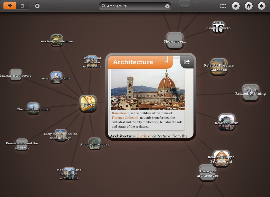Image resolution: width=270 pixels, height=197 pixels.
Task: Follow the Brunelleschi link in caption
Action: point(120,113)
